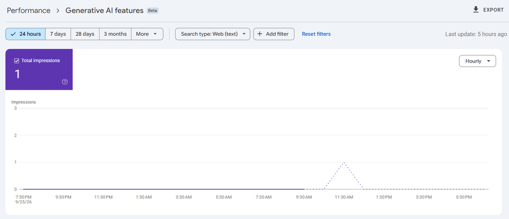Click the 3:30 AM axis label
The image size is (509, 219).
[x=184, y=197]
